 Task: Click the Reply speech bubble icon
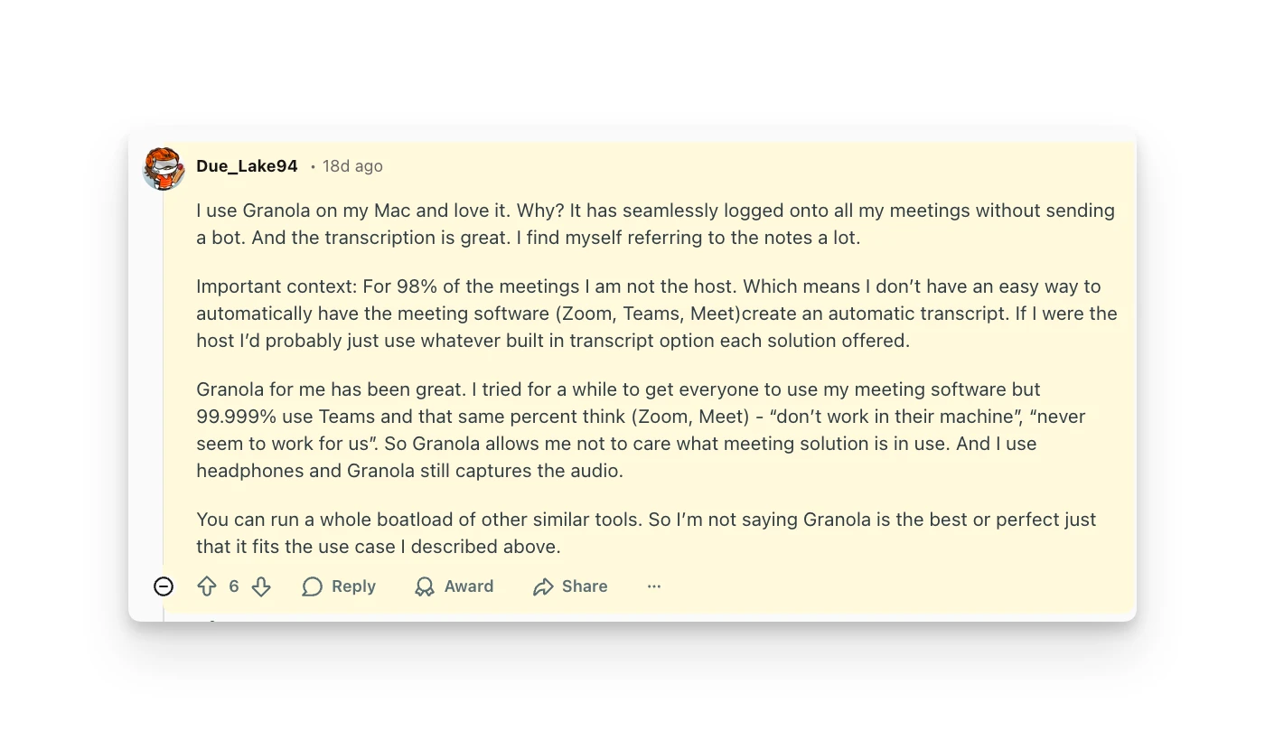[313, 586]
